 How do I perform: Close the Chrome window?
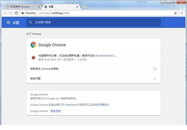point(181,2)
